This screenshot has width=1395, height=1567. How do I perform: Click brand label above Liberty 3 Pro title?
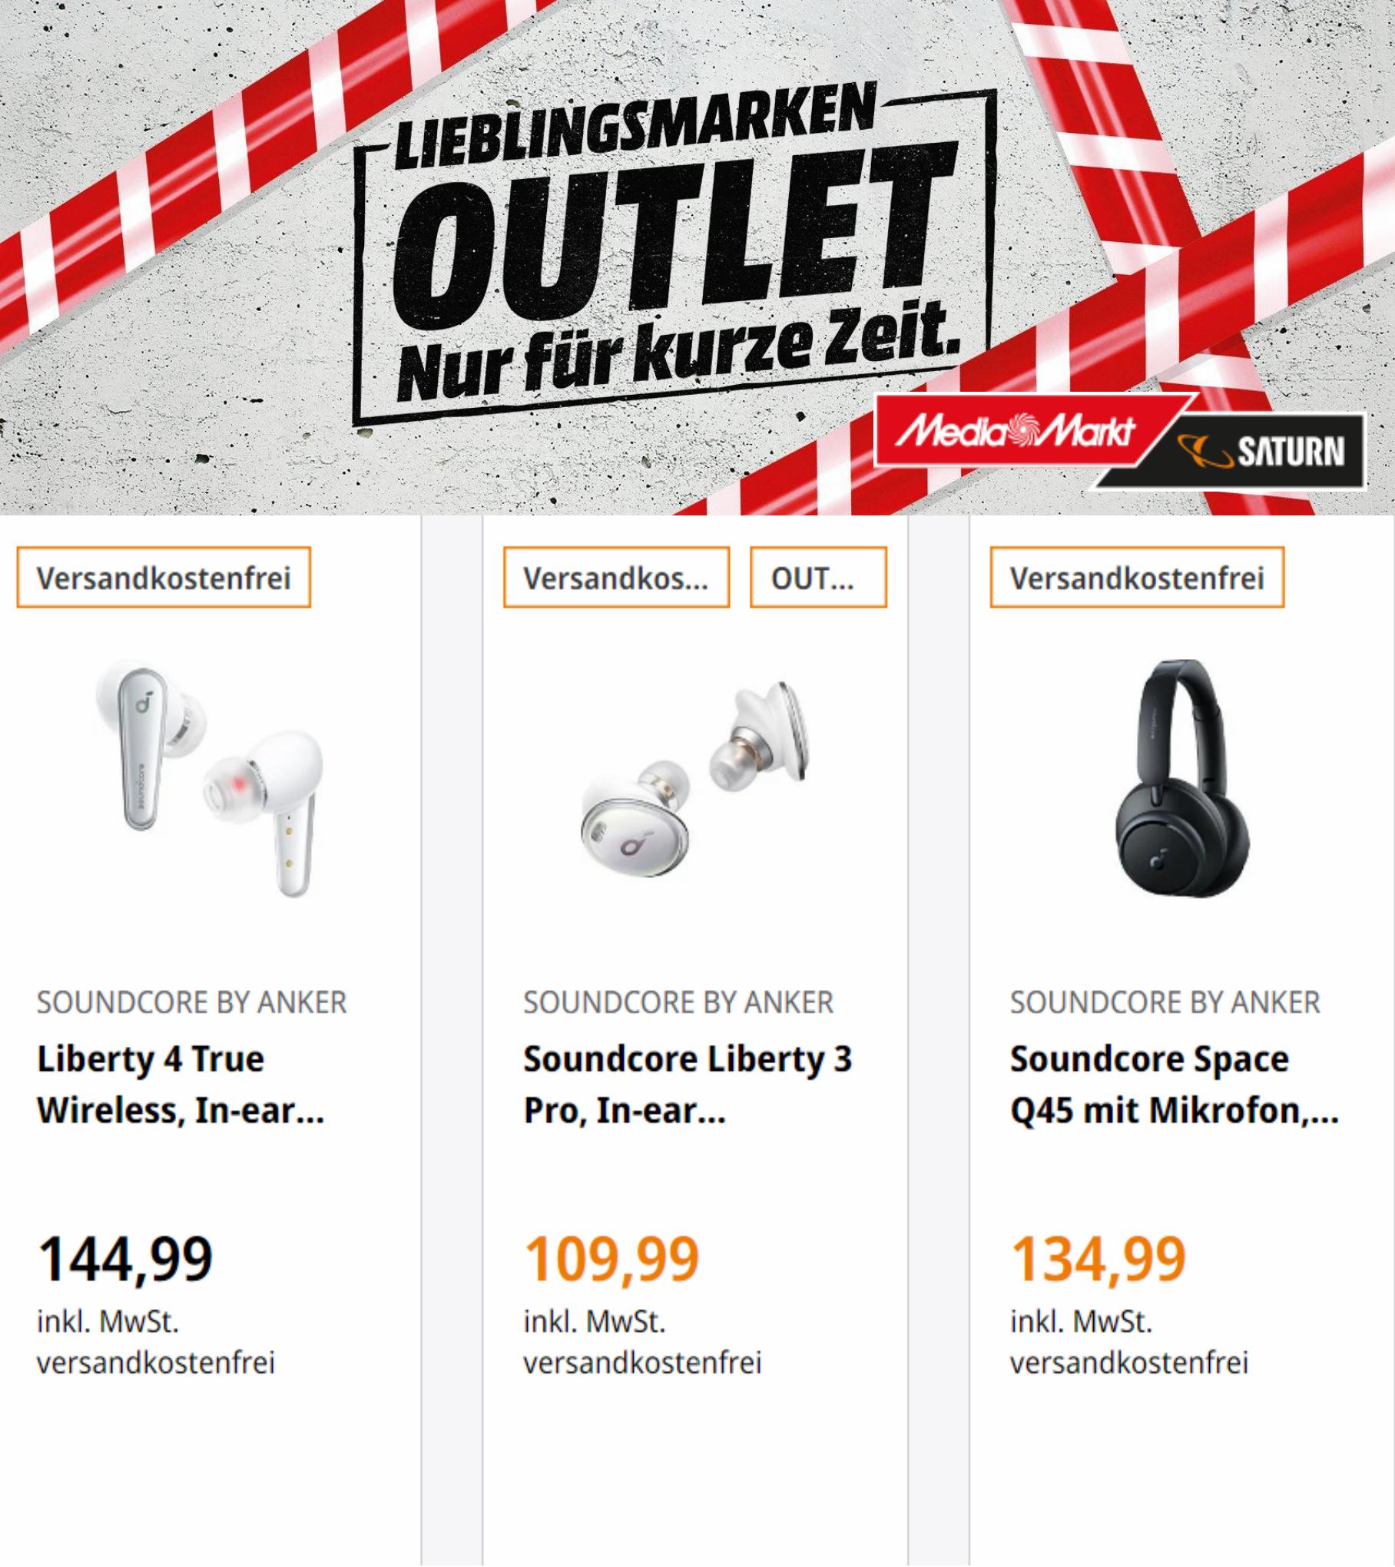click(678, 1002)
